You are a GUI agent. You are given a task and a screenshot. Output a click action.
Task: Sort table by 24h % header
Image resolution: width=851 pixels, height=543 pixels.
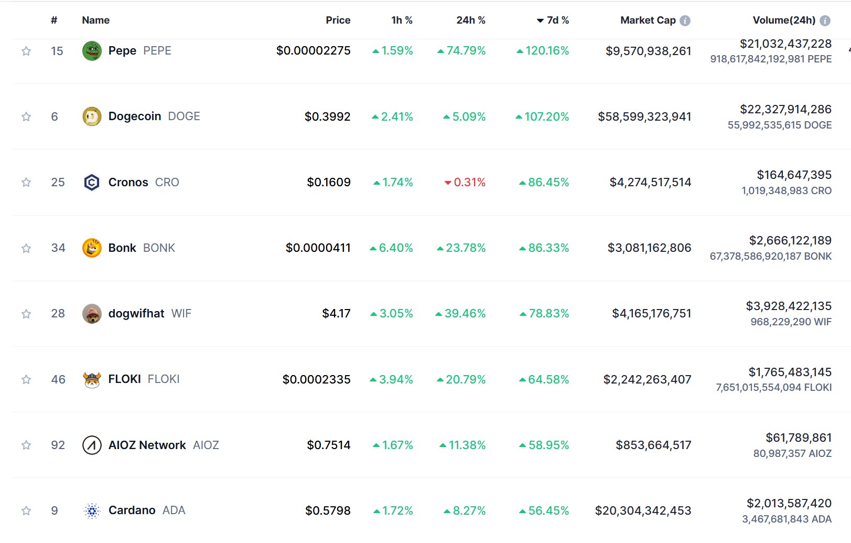470,20
